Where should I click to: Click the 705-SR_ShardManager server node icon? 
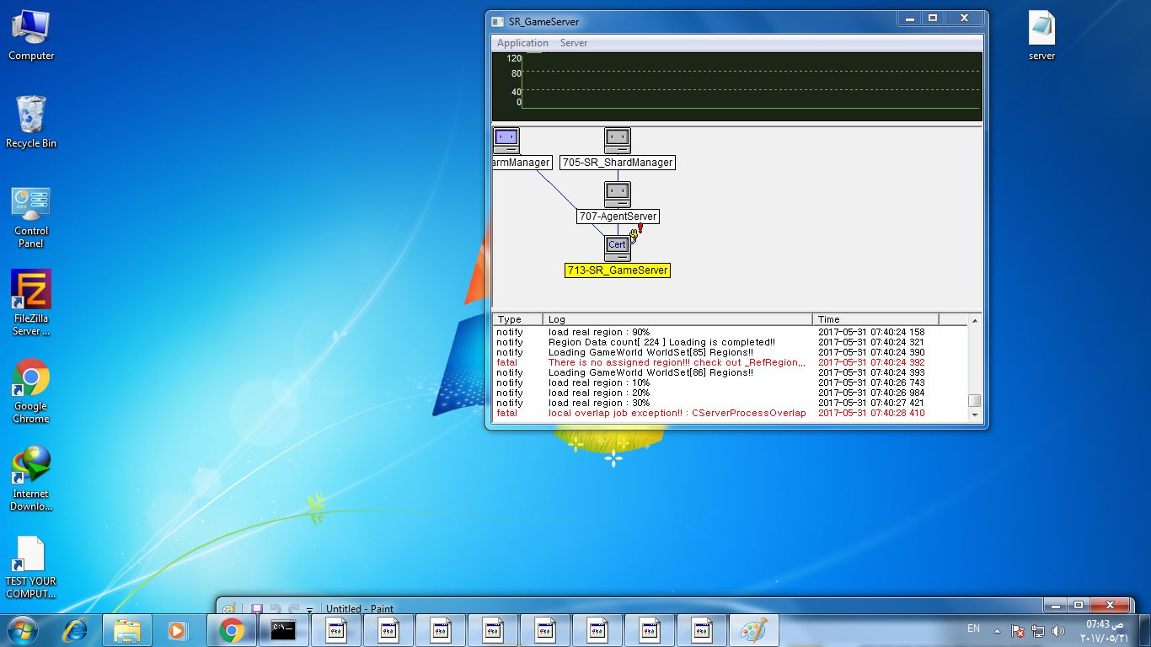[617, 140]
